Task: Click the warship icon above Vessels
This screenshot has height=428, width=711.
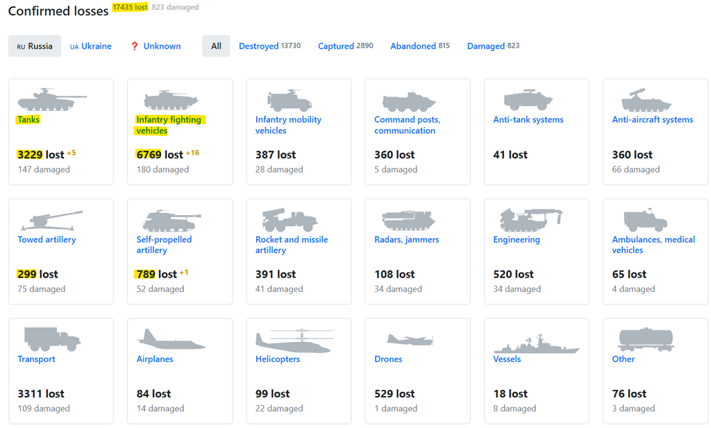Action: point(535,343)
